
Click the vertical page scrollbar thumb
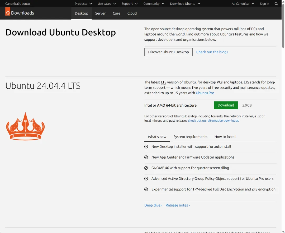point(283,25)
